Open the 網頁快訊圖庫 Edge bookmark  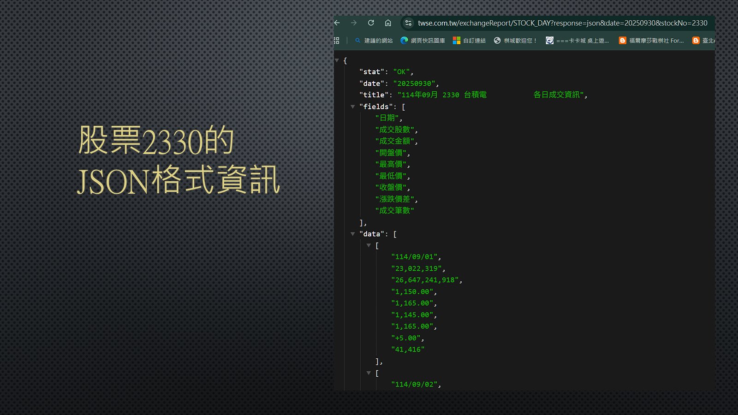423,41
